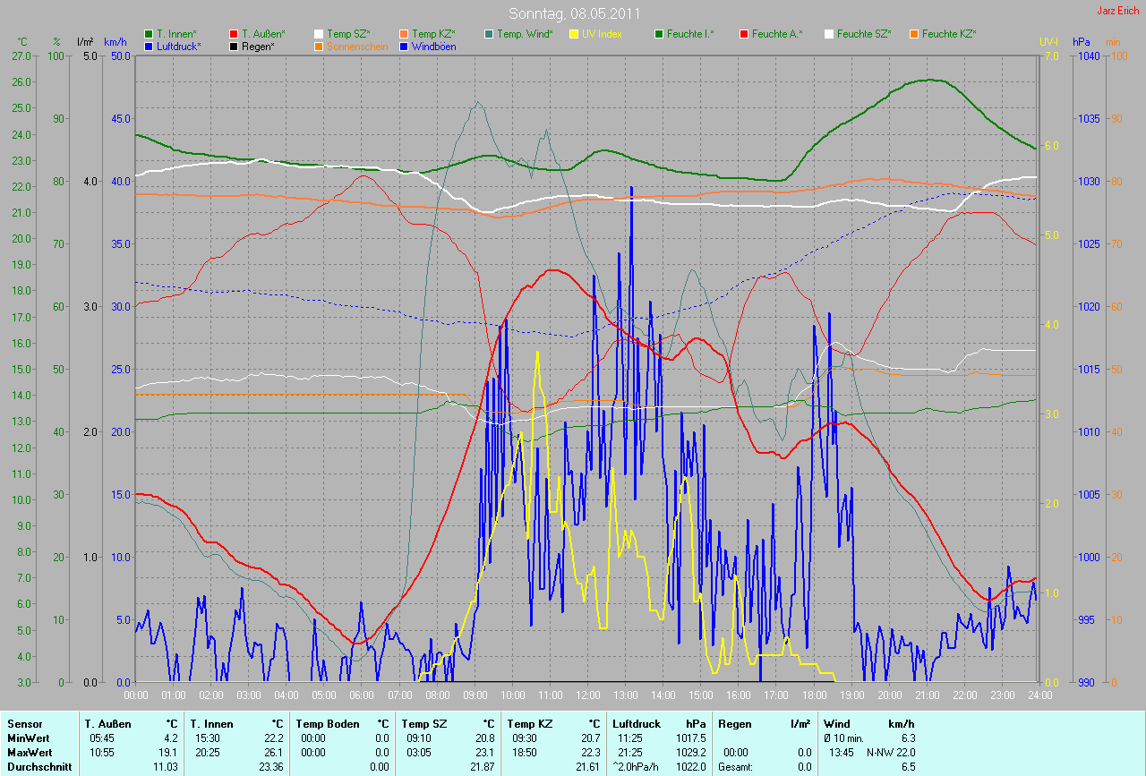The height and width of the screenshot is (776, 1146).
Task: Click the red T. Außen legend square
Action: pyautogui.click(x=234, y=34)
